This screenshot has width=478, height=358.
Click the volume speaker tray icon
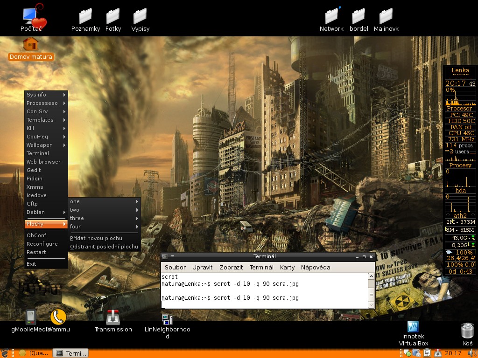472,353
